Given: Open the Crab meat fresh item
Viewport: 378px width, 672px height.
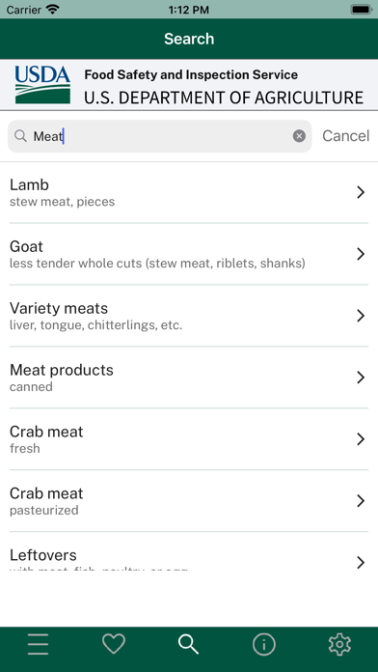Looking at the screenshot, I should point(189,439).
